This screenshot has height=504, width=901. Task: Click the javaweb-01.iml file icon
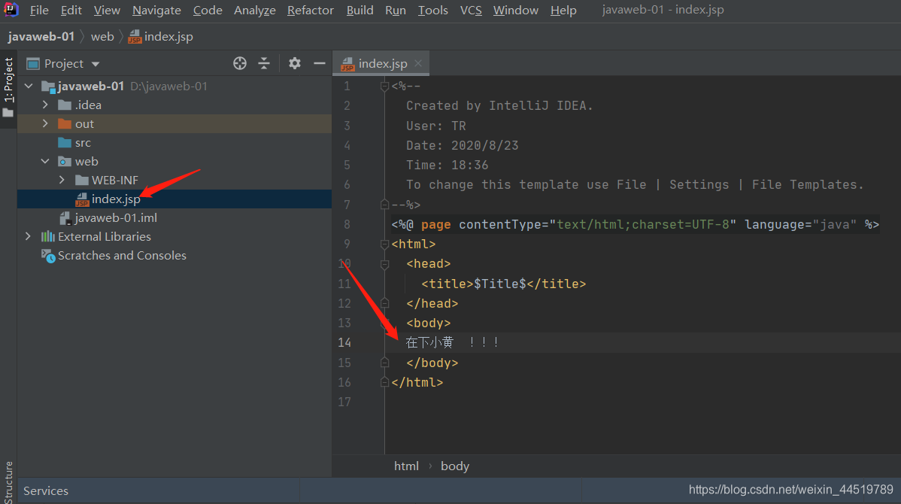[x=65, y=218]
